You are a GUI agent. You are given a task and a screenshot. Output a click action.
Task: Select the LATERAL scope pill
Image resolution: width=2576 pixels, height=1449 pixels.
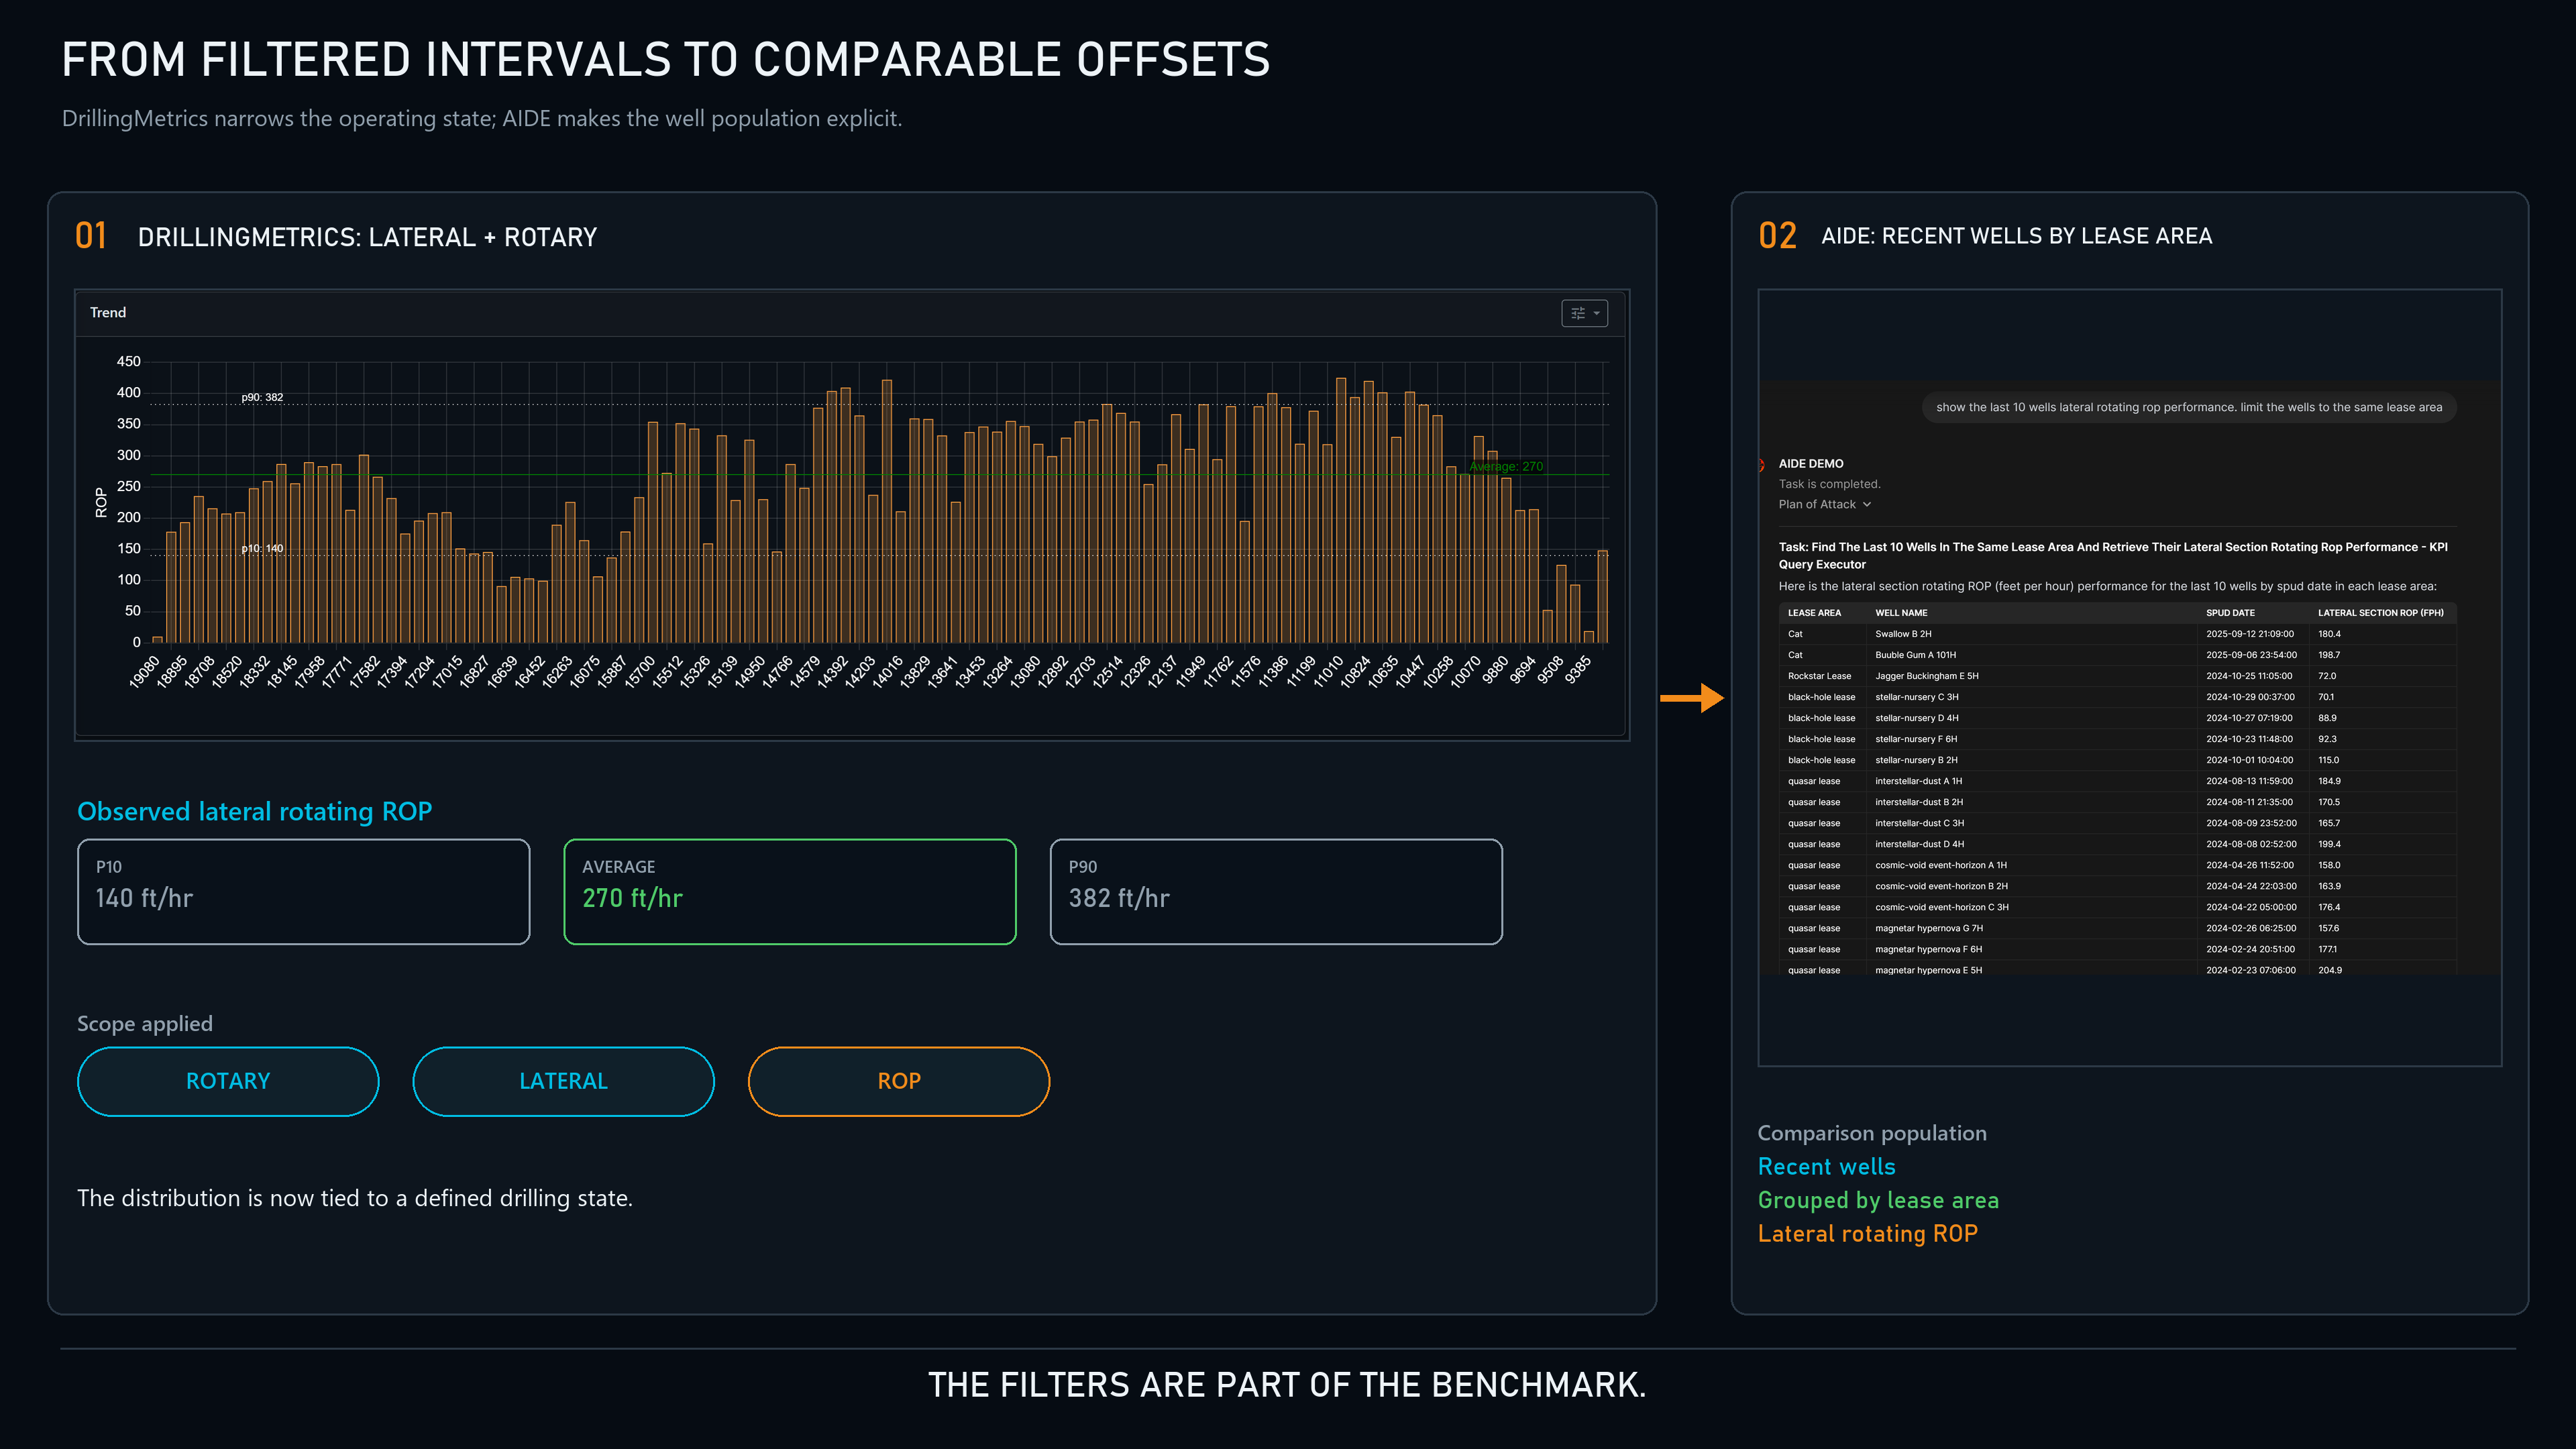click(x=563, y=1081)
